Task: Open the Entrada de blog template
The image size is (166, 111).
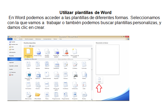Action: [38, 52]
